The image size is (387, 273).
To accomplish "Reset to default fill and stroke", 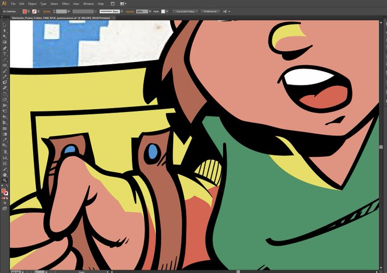I will click(2, 187).
